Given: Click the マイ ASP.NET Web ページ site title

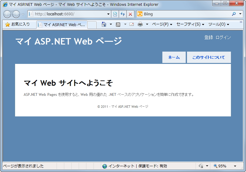Looking at the screenshot, I should [69, 41].
